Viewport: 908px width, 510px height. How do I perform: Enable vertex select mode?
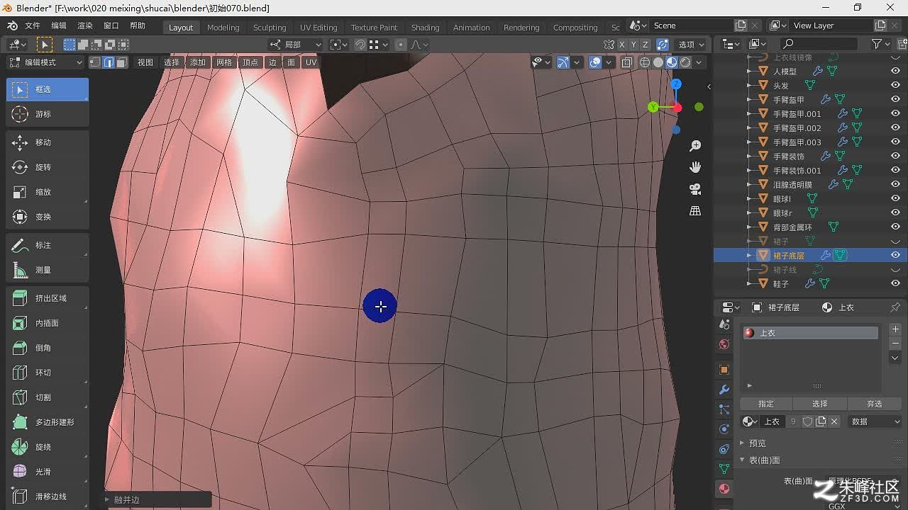[95, 62]
